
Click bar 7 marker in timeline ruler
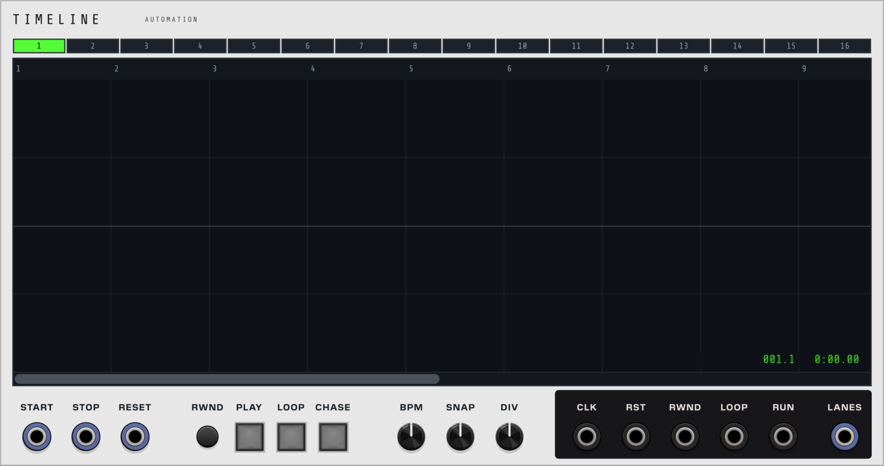pyautogui.click(x=608, y=69)
